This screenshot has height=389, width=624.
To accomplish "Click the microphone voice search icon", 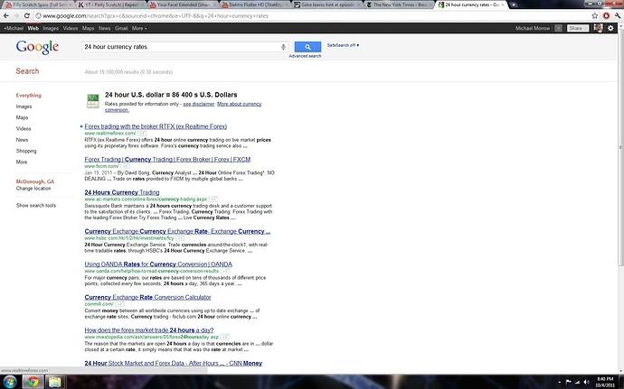I will click(284, 46).
